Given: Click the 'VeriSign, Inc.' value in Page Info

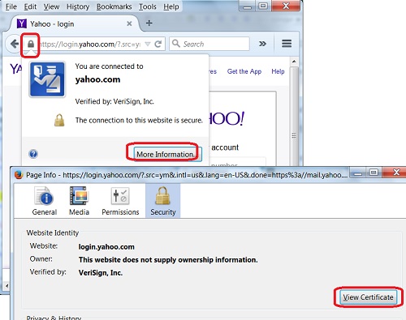Looking at the screenshot, I should pyautogui.click(x=101, y=273).
